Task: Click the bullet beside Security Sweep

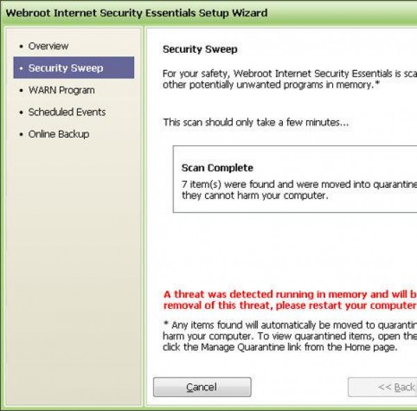Action: [22, 68]
